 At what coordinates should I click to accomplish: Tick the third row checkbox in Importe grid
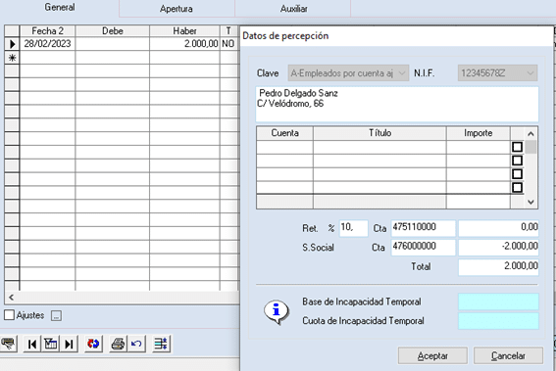(x=518, y=174)
